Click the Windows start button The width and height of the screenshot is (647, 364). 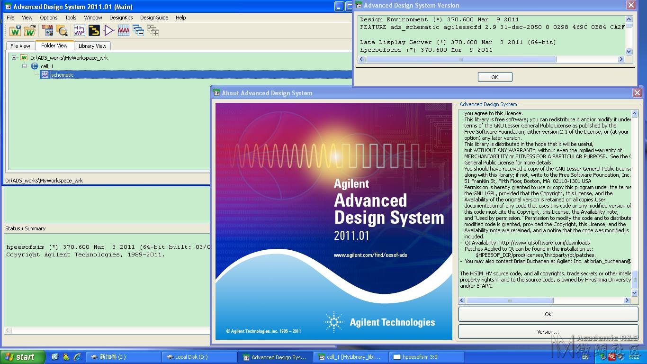point(22,357)
